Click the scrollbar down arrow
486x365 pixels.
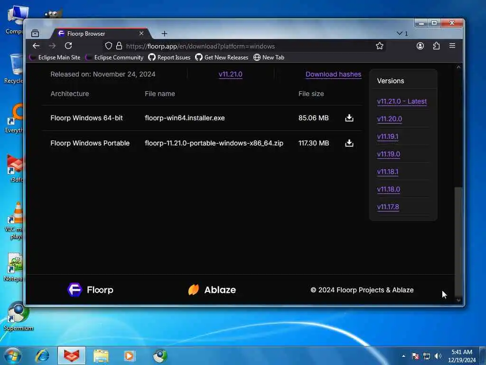[x=458, y=300]
